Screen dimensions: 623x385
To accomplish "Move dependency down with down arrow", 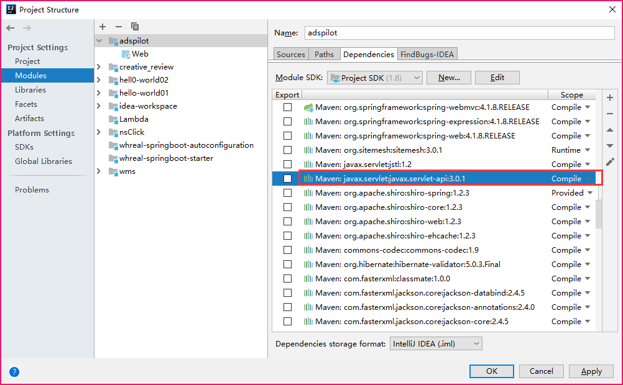I will tap(610, 146).
